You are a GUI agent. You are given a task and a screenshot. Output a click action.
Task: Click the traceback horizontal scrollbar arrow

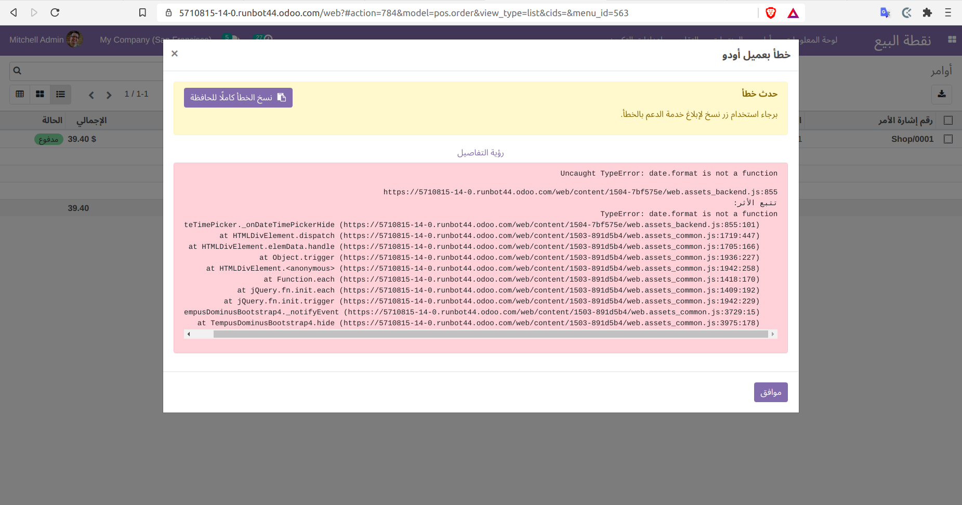pyautogui.click(x=189, y=334)
